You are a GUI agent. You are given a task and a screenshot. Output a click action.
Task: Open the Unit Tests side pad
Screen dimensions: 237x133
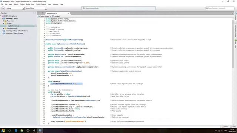coord(236,44)
